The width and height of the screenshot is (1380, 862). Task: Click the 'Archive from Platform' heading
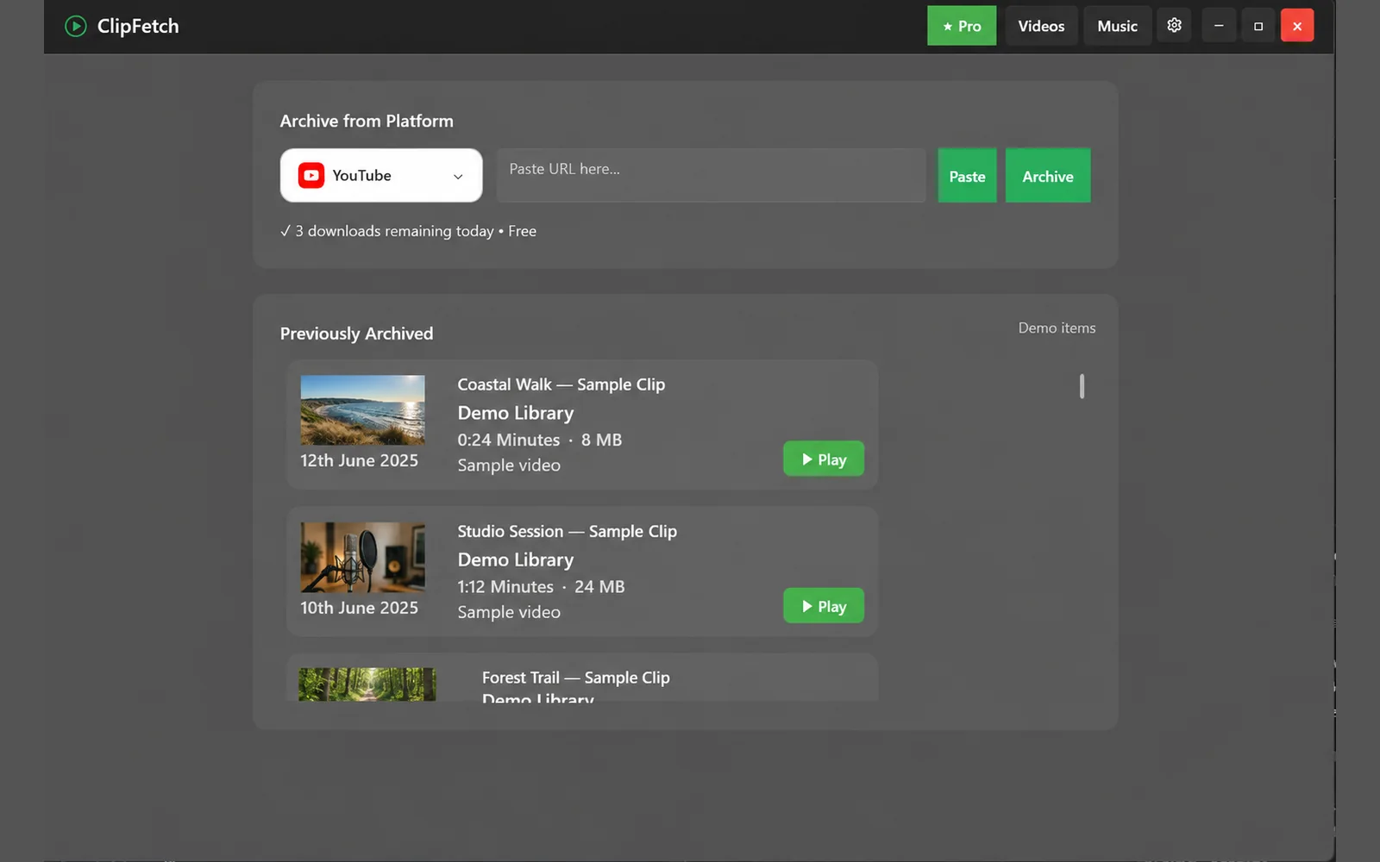click(367, 122)
